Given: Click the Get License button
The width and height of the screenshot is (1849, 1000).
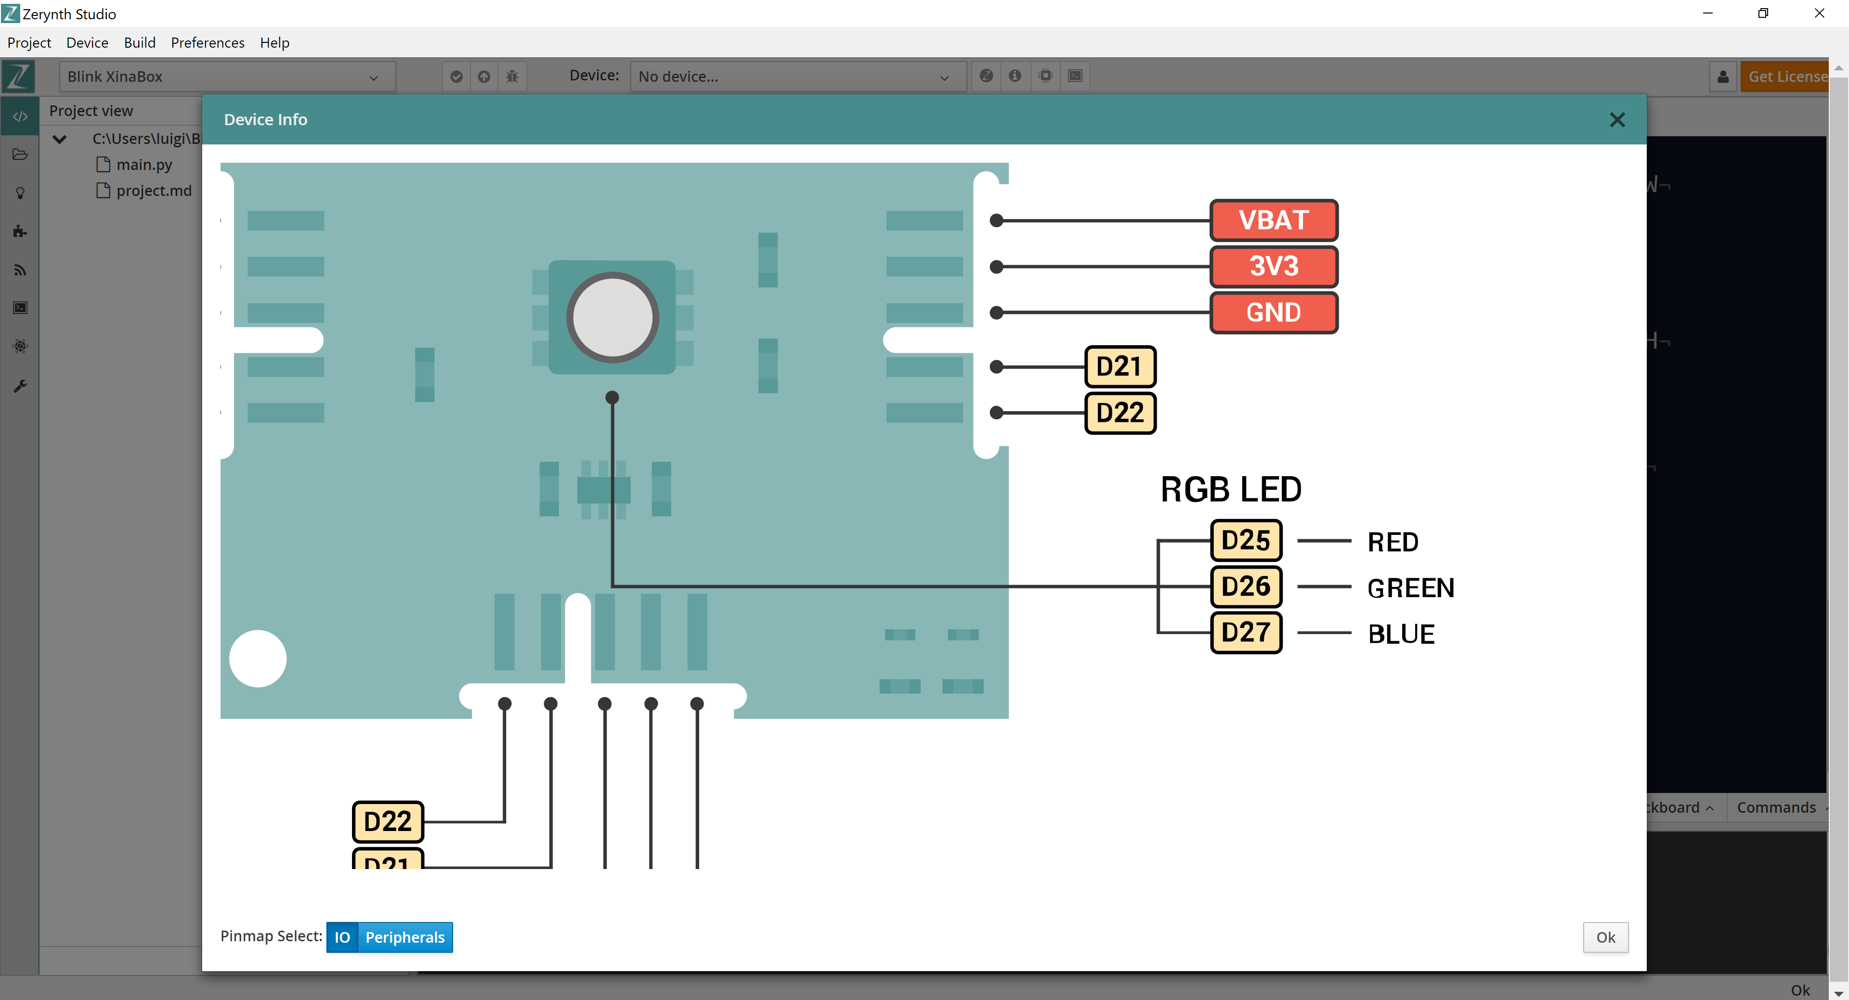Looking at the screenshot, I should pos(1784,76).
